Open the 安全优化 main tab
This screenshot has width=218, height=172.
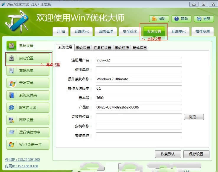130,31
